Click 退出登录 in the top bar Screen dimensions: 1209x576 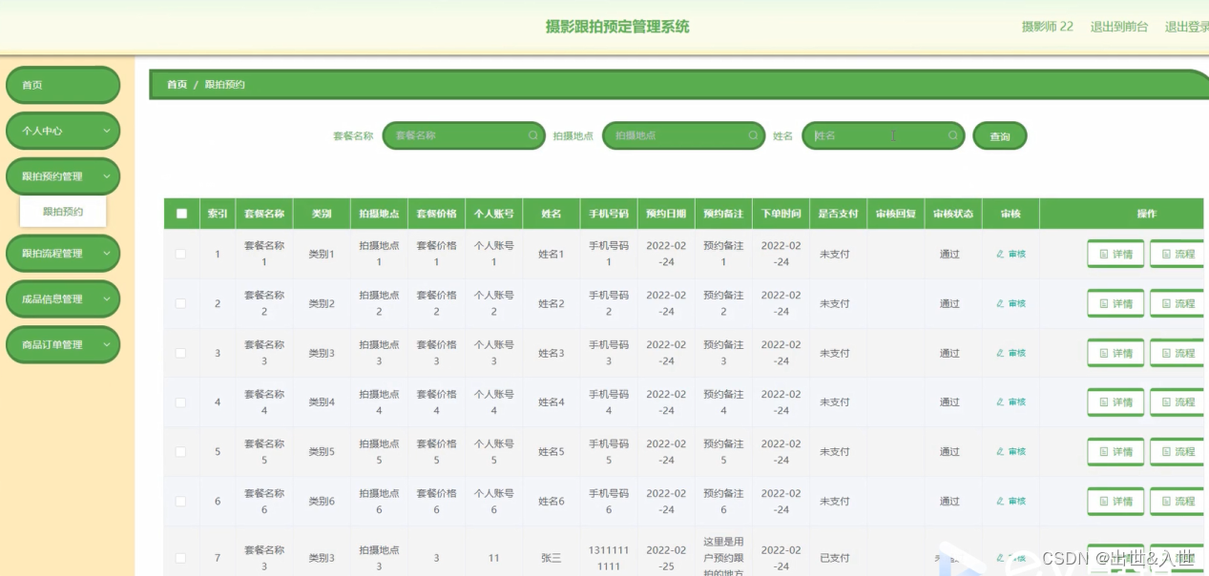[1187, 27]
